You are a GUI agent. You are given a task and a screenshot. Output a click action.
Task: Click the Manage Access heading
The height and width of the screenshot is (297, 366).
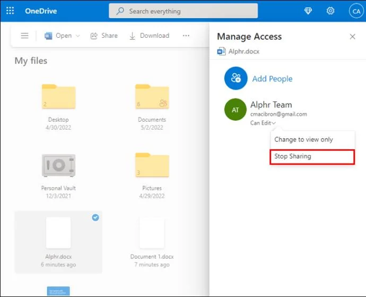[249, 37]
